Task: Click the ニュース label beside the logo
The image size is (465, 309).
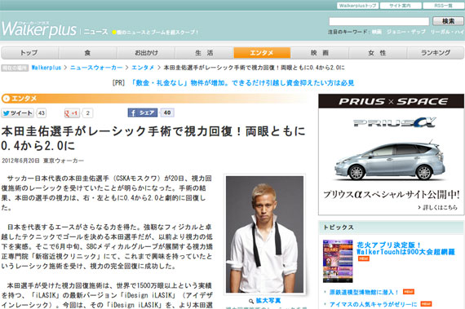Action: pos(95,32)
